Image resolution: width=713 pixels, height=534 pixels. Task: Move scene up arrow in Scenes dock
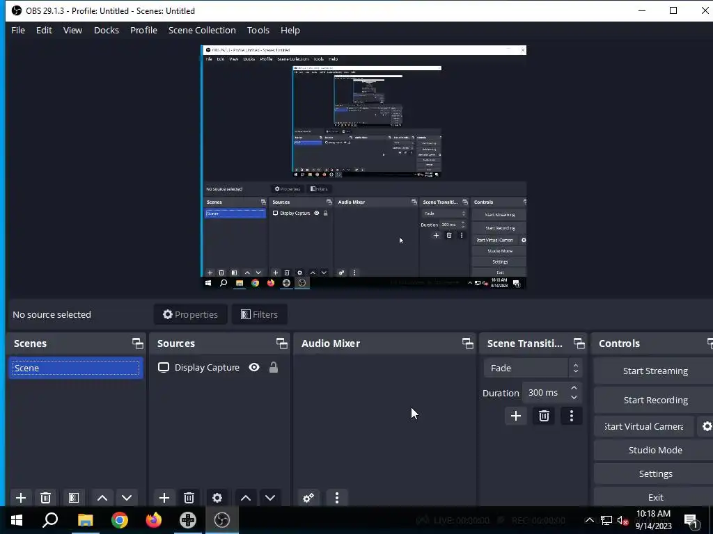point(102,498)
